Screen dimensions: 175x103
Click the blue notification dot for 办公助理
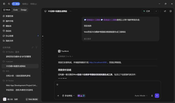(38, 36)
